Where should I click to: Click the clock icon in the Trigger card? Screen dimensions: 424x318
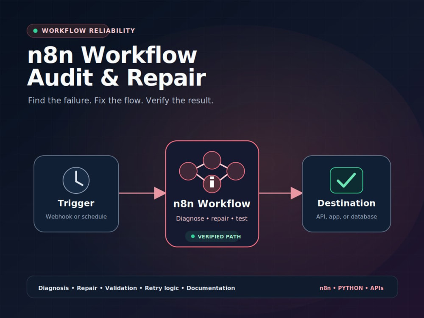76,180
